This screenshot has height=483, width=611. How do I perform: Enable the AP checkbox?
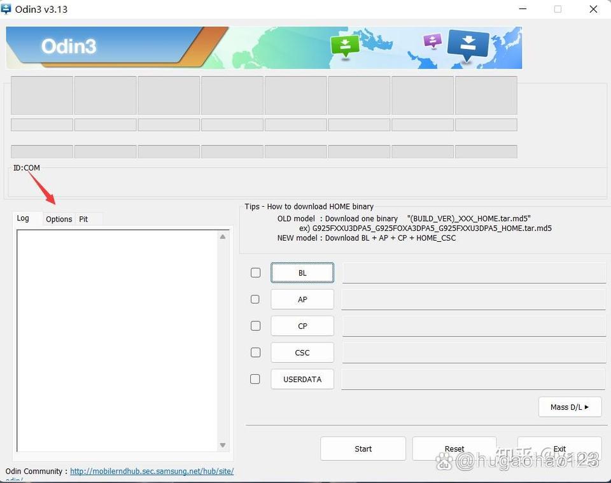click(255, 299)
